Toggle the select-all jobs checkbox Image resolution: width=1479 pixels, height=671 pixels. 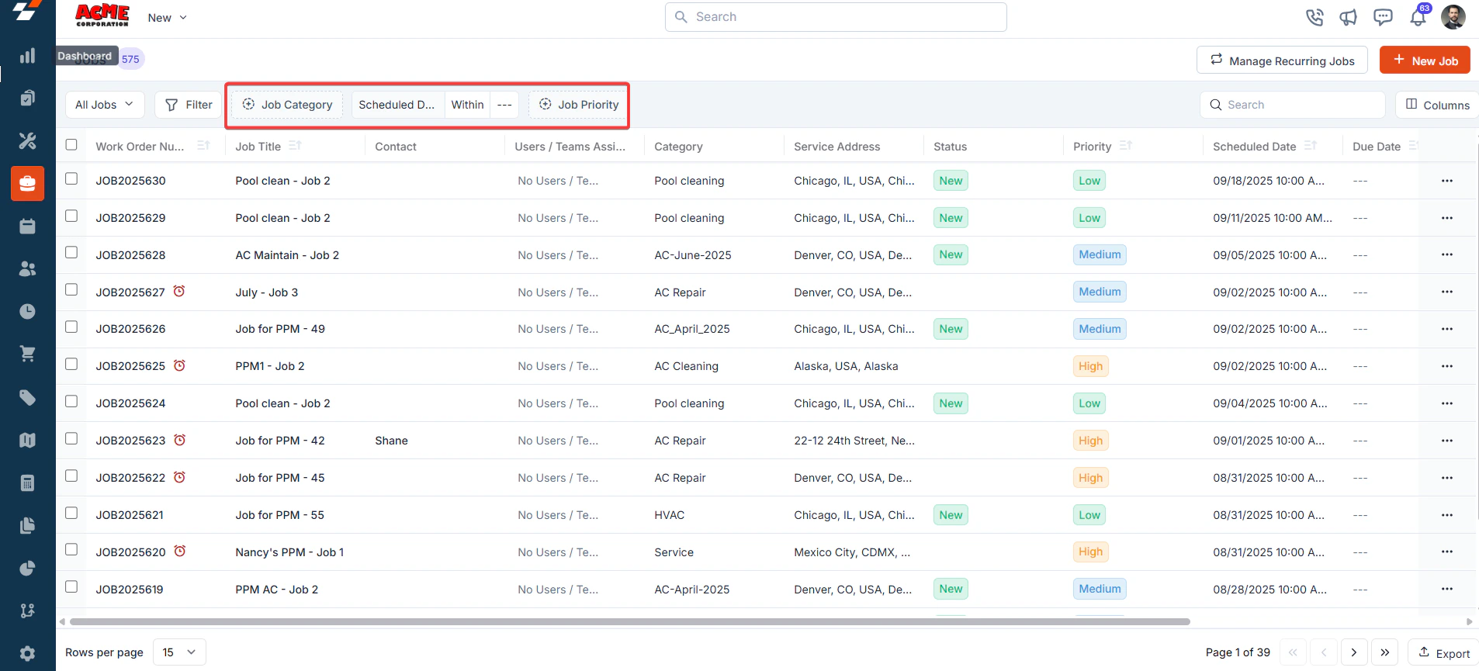pyautogui.click(x=71, y=144)
